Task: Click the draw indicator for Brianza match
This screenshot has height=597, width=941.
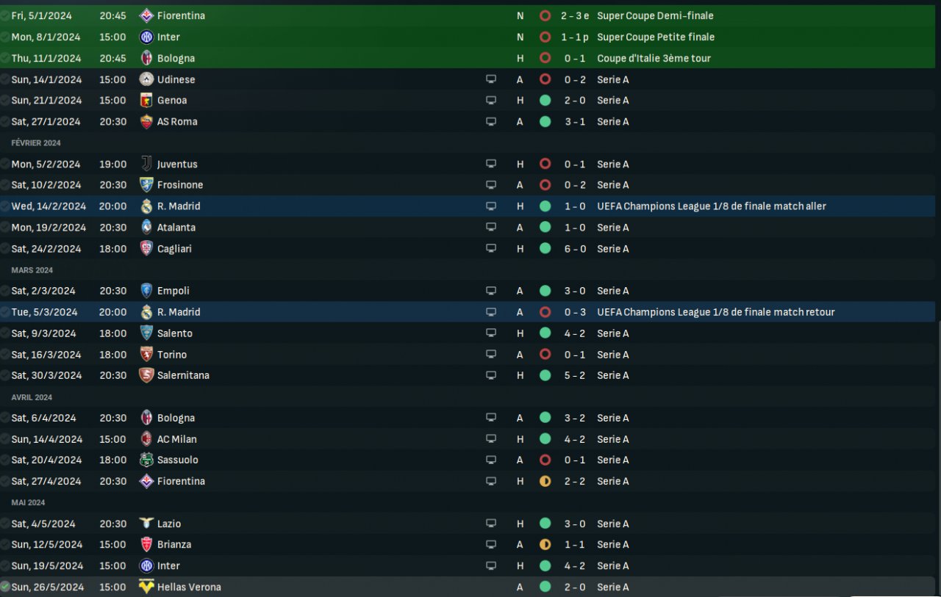Action: 545,545
